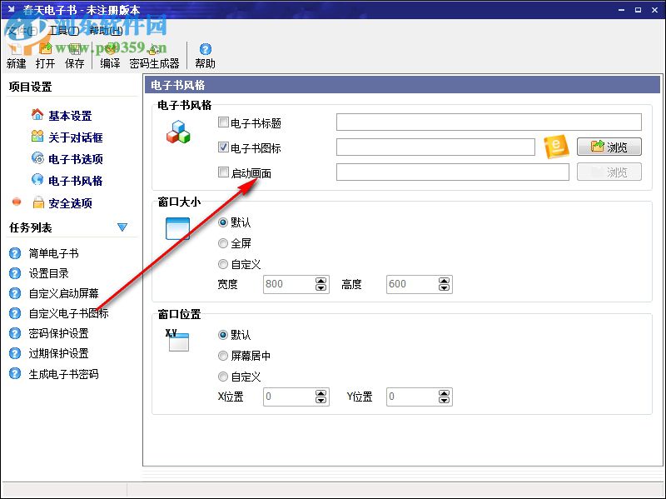666x499 pixels.
Task: Enable the 电子书标题 checkbox
Action: 223,122
